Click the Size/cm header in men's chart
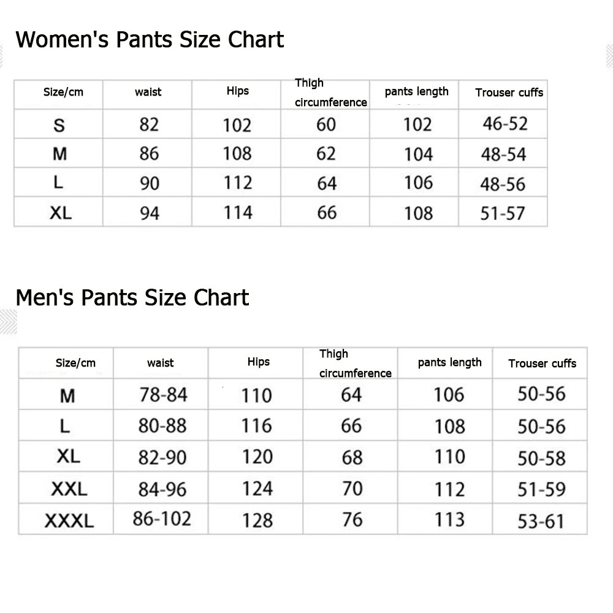The width and height of the screenshot is (613, 613). (x=75, y=363)
